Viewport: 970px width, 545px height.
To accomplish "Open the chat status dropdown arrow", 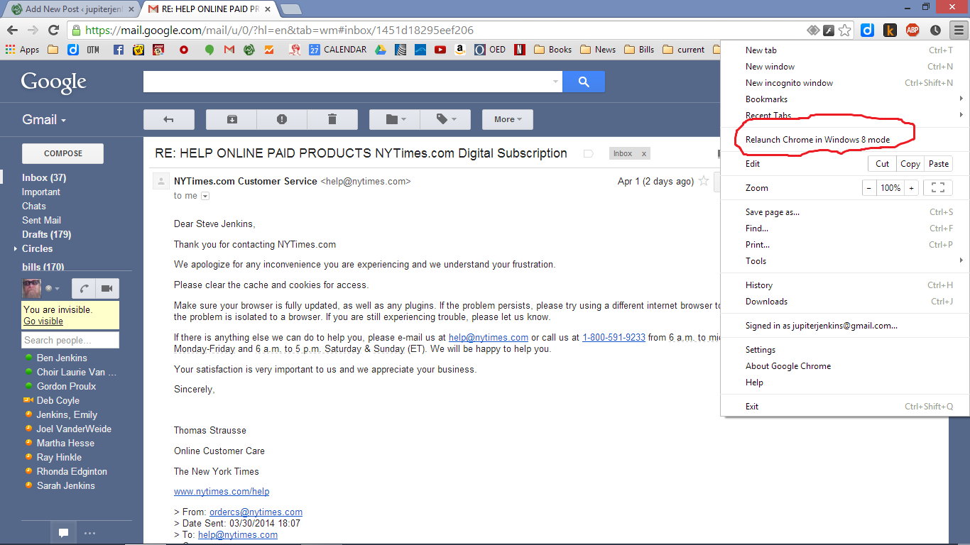I will (58, 289).
